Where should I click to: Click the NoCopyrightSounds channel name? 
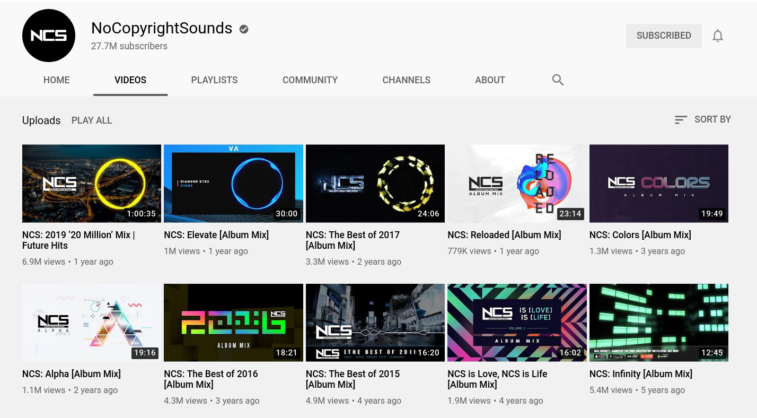[162, 28]
